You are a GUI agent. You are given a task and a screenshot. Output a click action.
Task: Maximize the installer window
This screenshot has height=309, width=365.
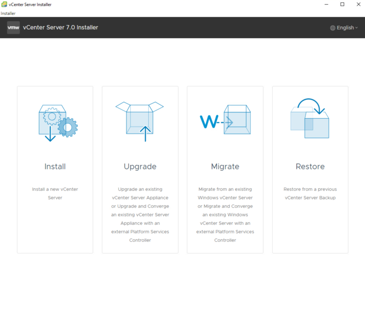(x=342, y=5)
